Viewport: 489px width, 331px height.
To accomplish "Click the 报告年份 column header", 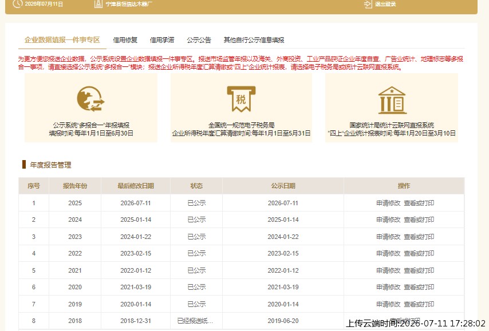I will (75, 186).
